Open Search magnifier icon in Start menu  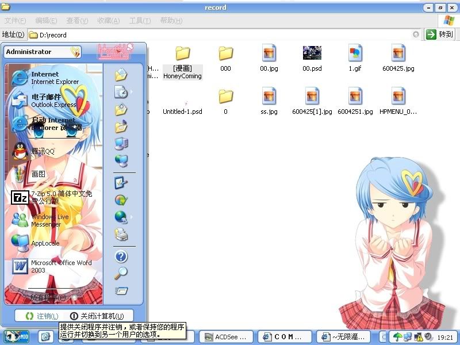tap(121, 273)
